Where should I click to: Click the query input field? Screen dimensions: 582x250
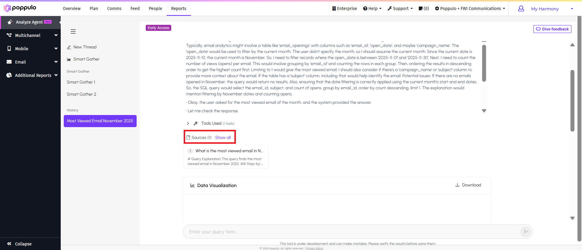[352, 232]
